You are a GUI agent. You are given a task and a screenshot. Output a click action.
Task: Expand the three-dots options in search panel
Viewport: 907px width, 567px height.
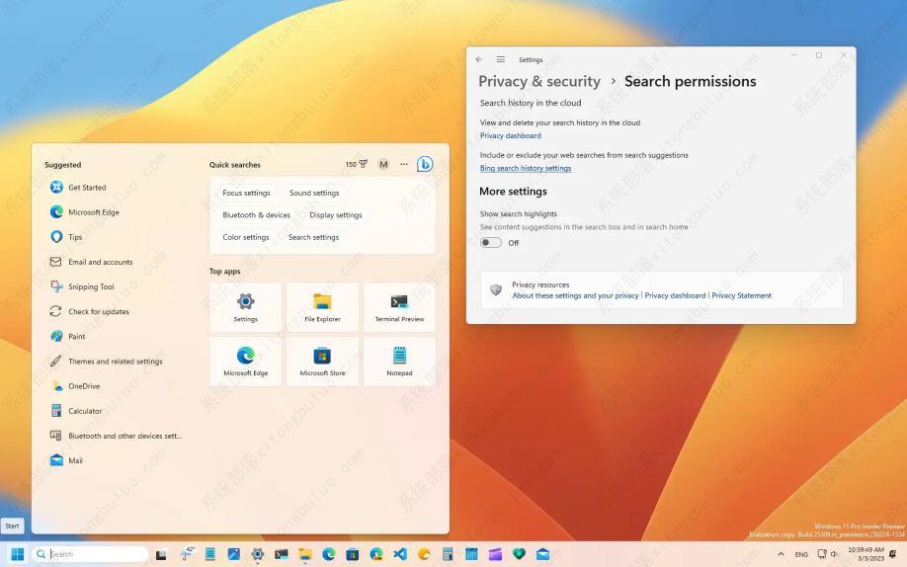(404, 164)
